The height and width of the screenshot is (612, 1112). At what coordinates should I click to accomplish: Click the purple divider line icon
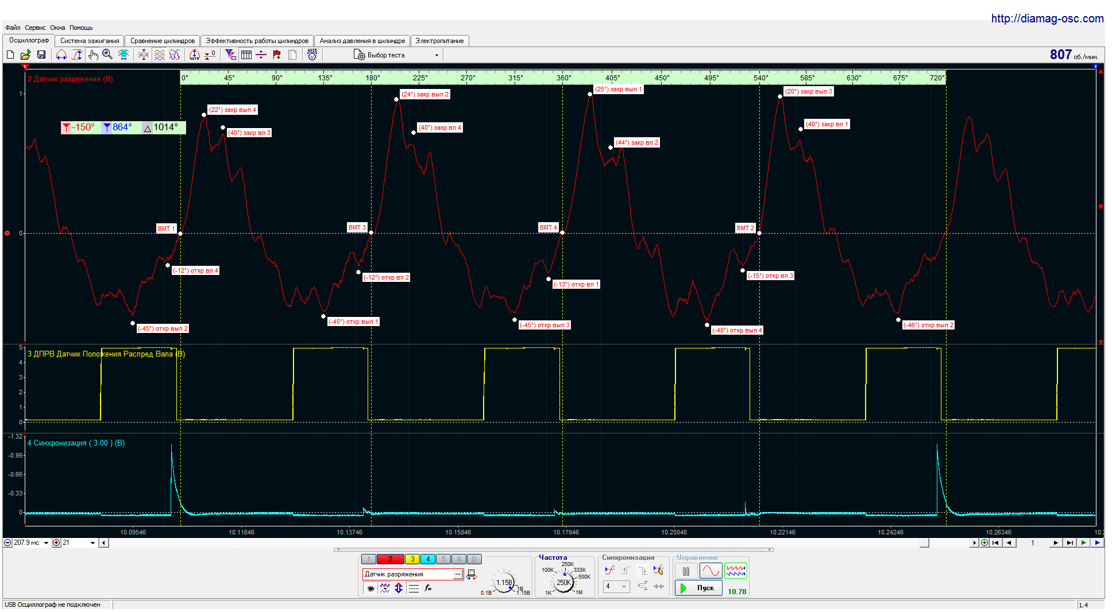[261, 55]
